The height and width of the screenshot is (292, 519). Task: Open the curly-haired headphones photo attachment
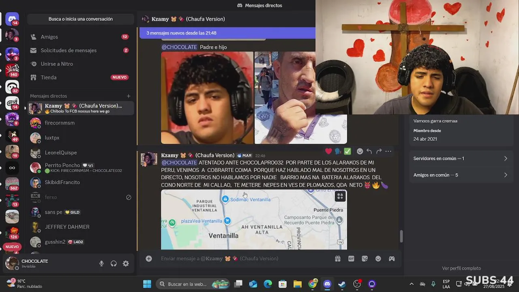[207, 98]
